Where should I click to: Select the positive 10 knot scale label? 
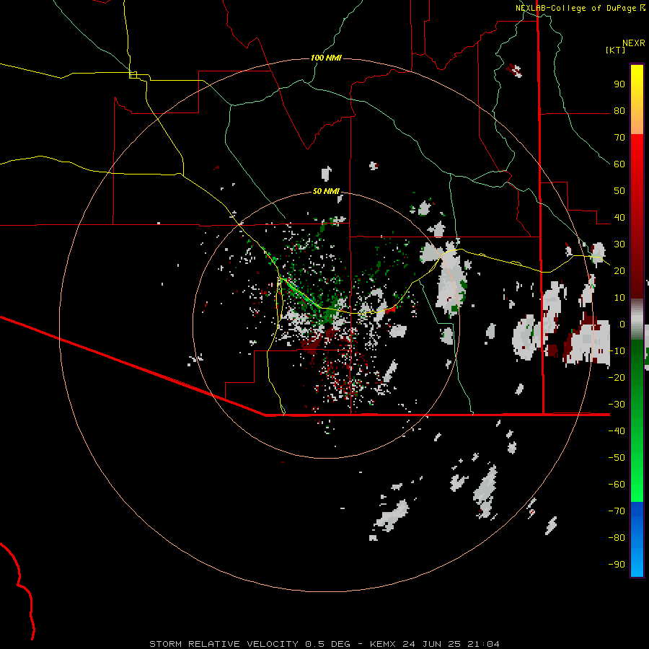pyautogui.click(x=619, y=298)
